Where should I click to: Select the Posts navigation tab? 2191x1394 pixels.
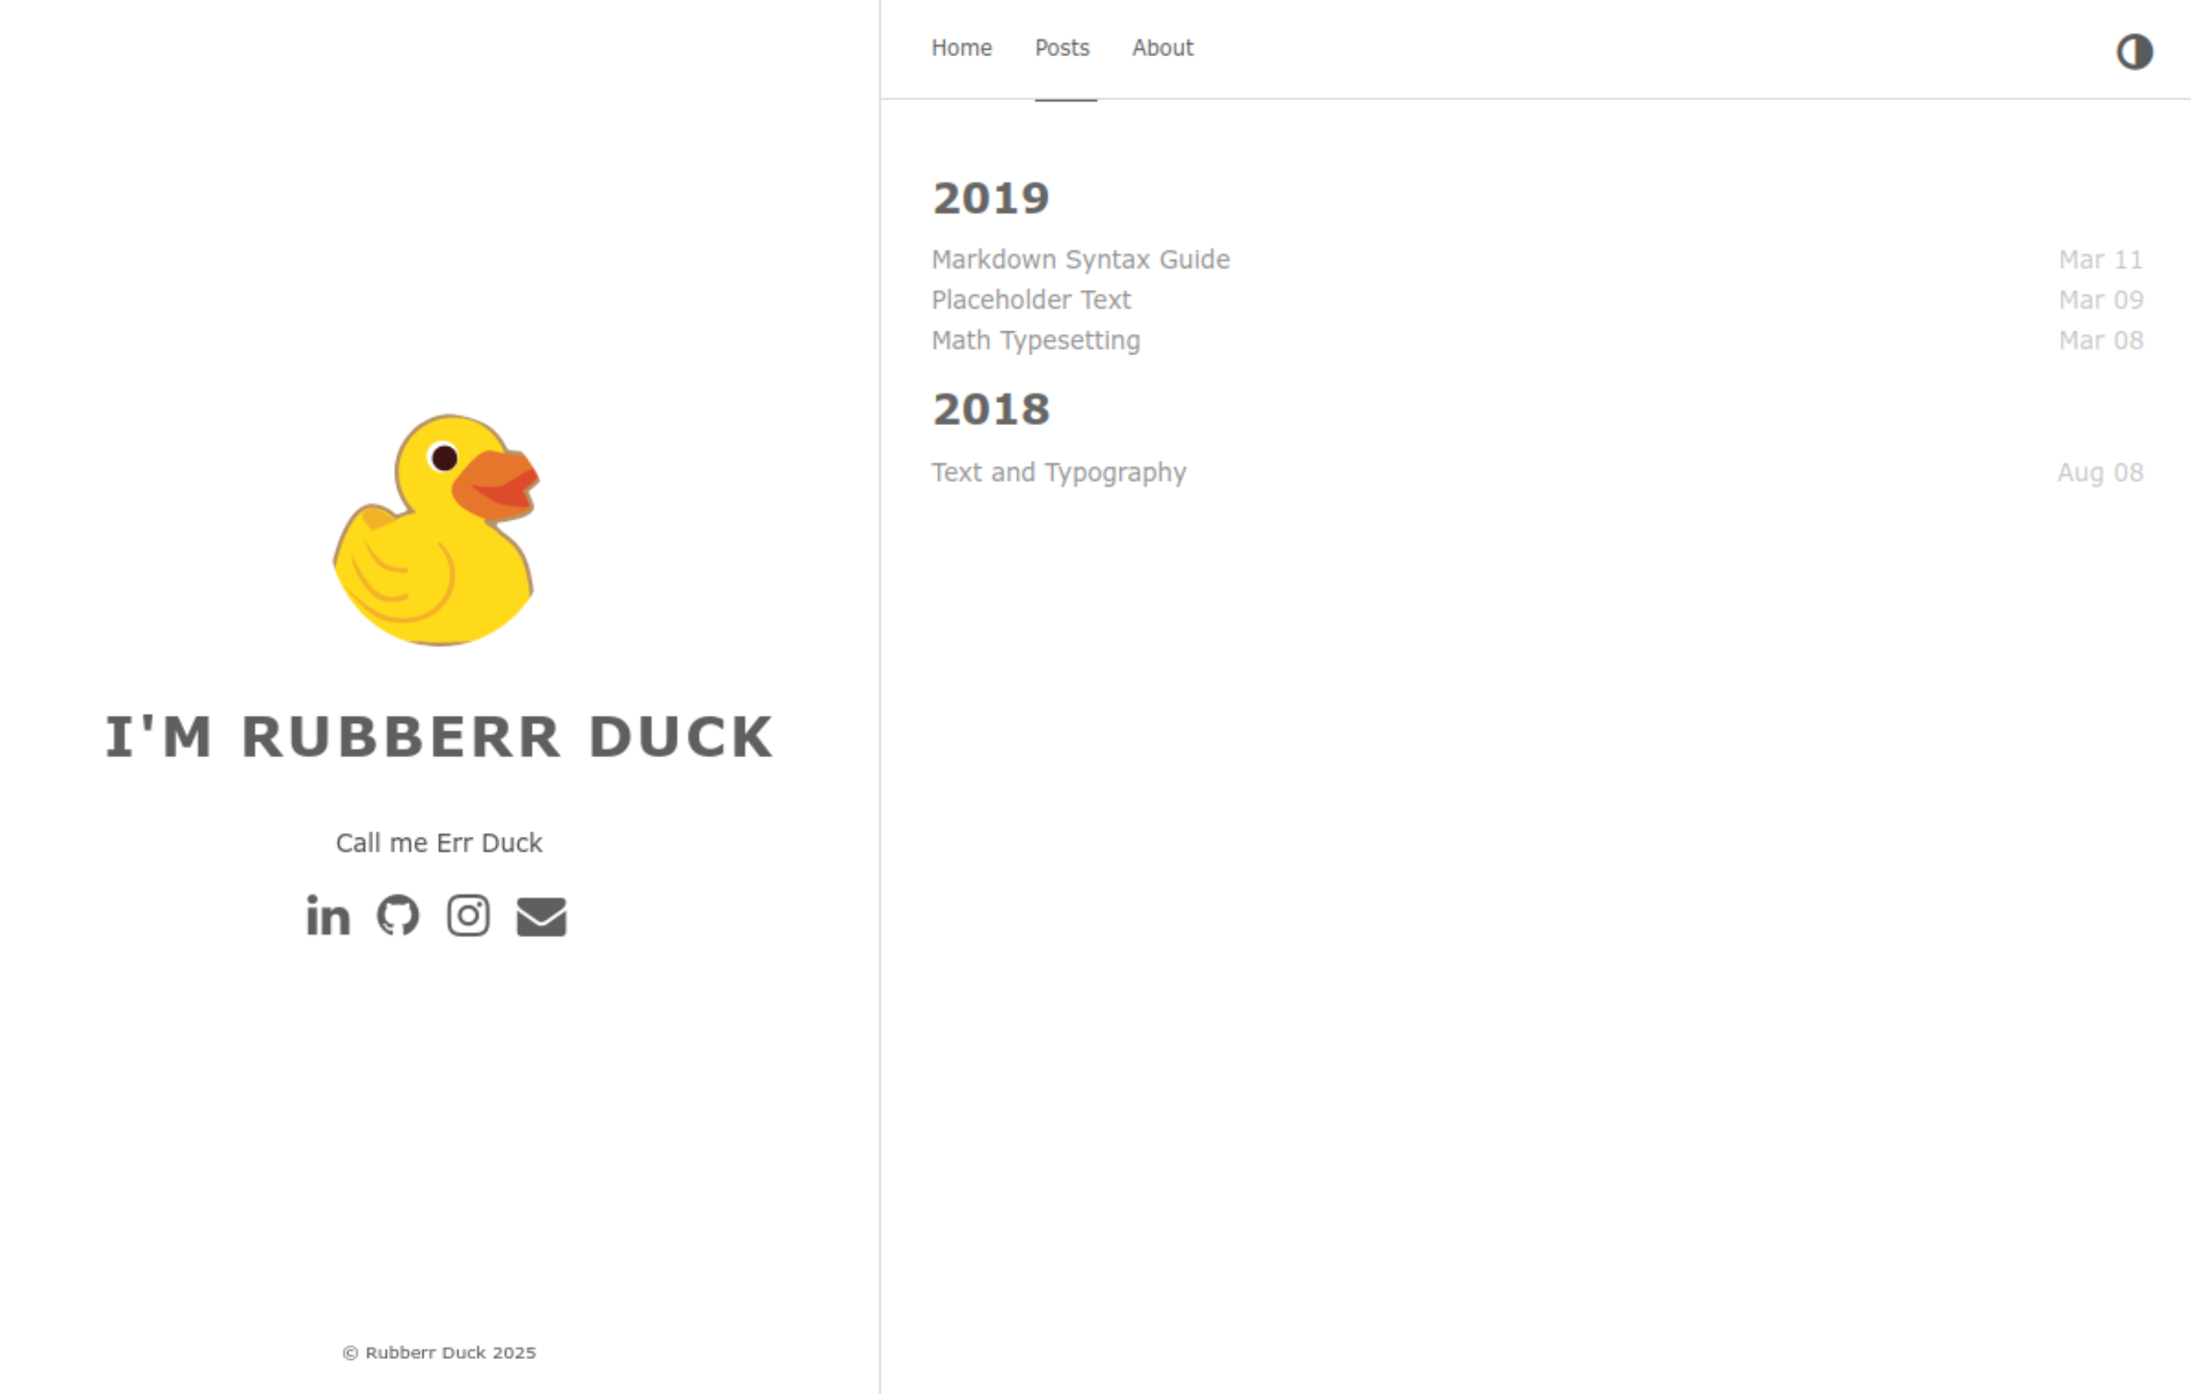[1062, 48]
